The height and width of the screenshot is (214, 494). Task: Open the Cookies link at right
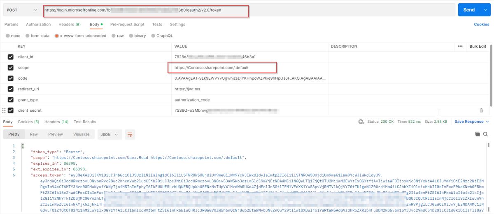(481, 25)
